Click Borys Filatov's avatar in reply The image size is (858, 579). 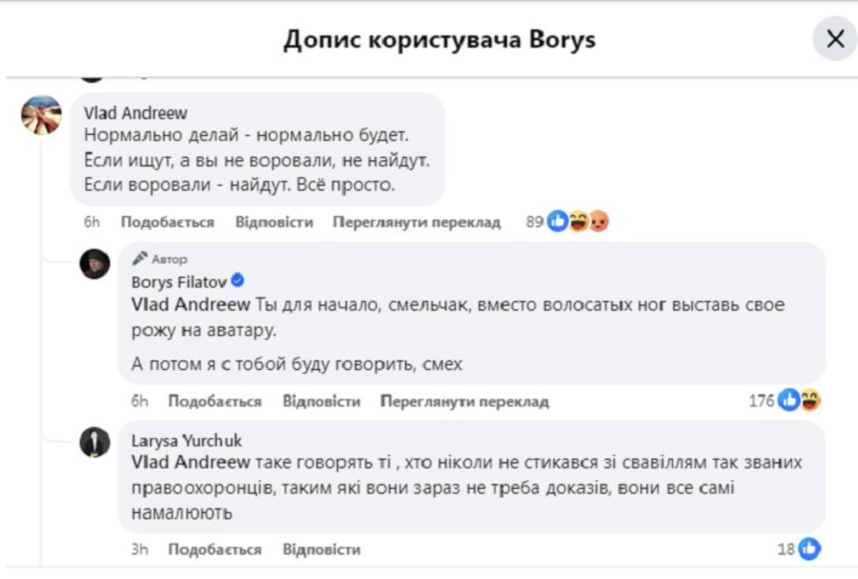tap(95, 264)
